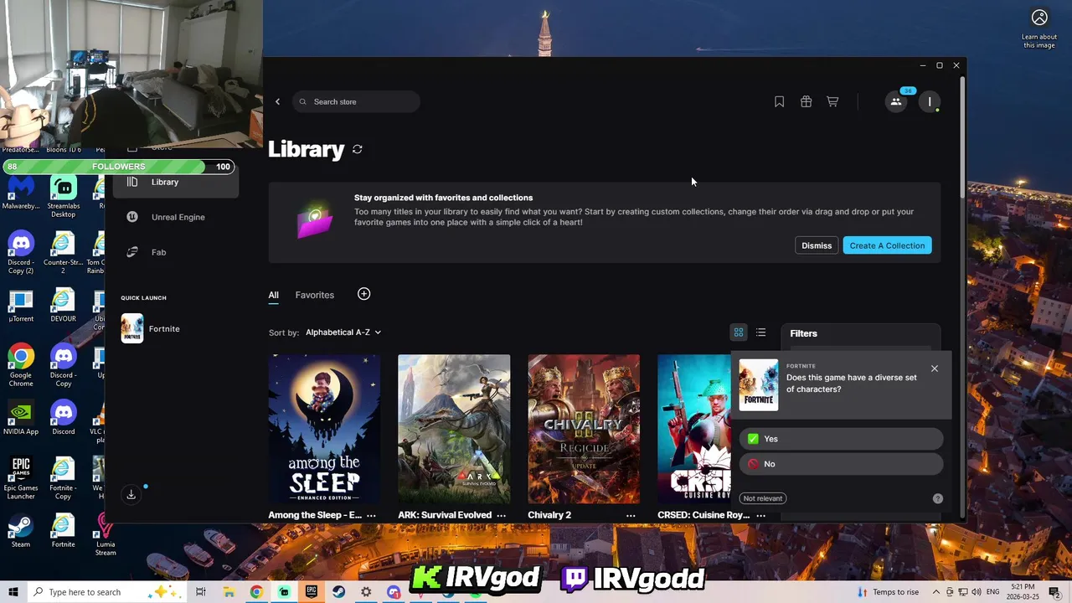Dismiss the collections tip banner
Screen dimensions: 1072x603
point(817,245)
